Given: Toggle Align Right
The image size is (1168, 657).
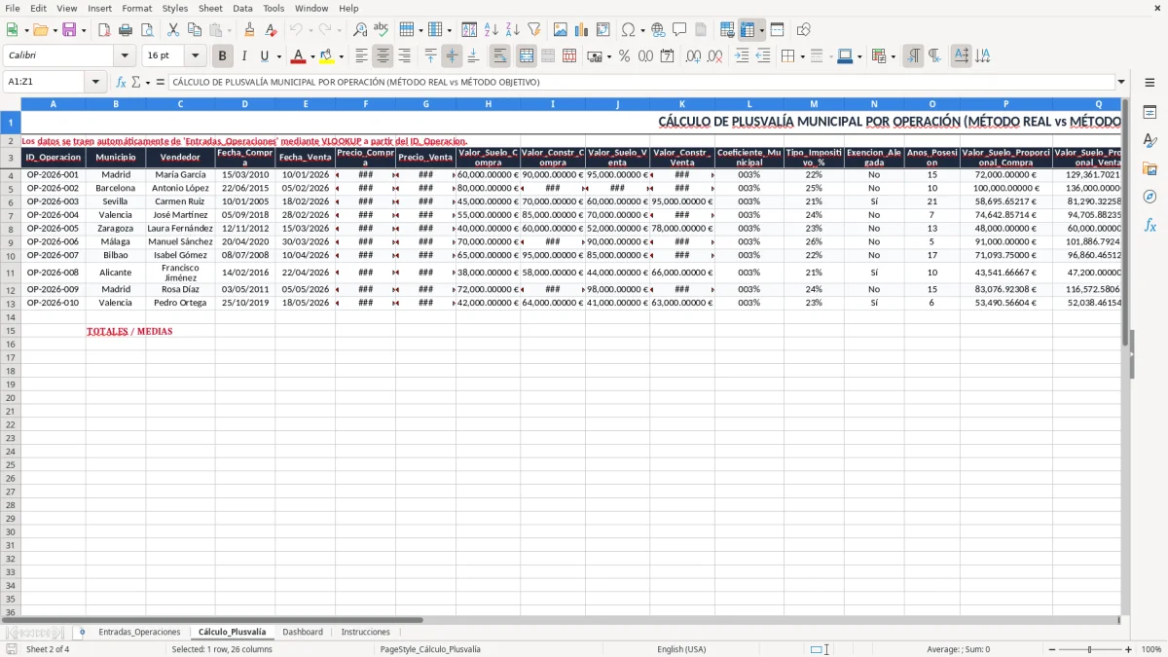Looking at the screenshot, I should (x=404, y=56).
